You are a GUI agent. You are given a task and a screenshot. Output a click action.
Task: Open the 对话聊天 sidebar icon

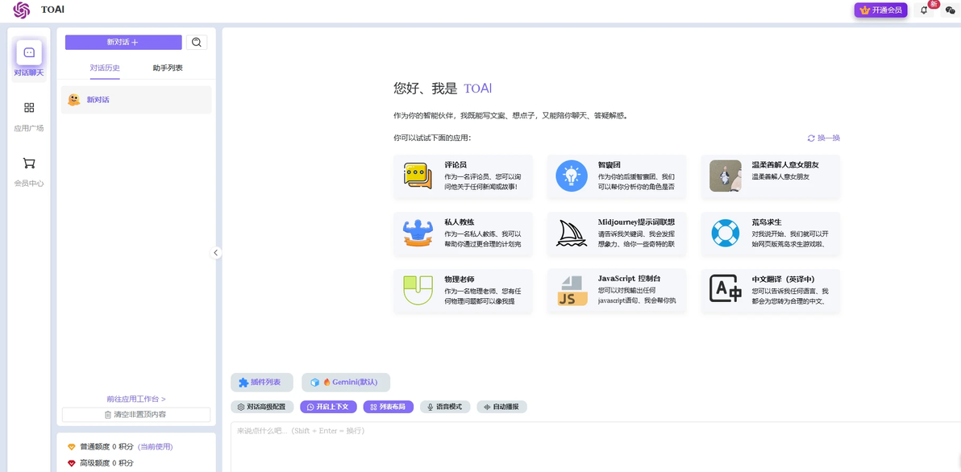tap(29, 52)
